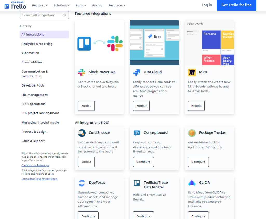Open the Trellists: Trello Lists Master title
This screenshot has width=266, height=219.
[156, 185]
